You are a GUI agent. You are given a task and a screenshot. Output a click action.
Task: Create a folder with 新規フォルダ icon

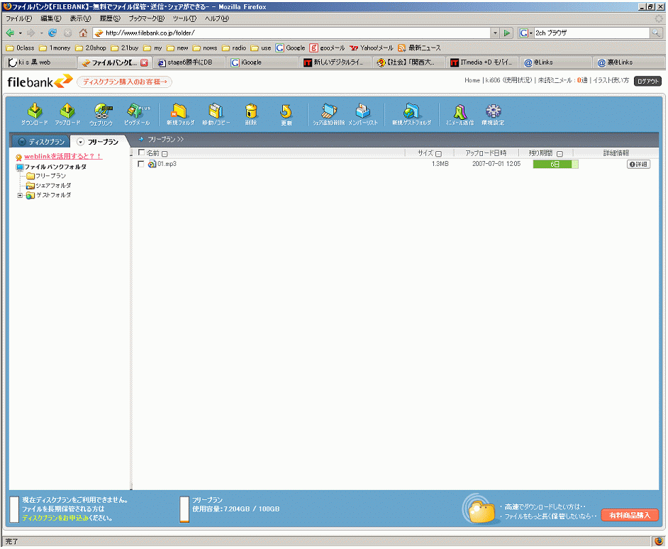click(x=180, y=113)
